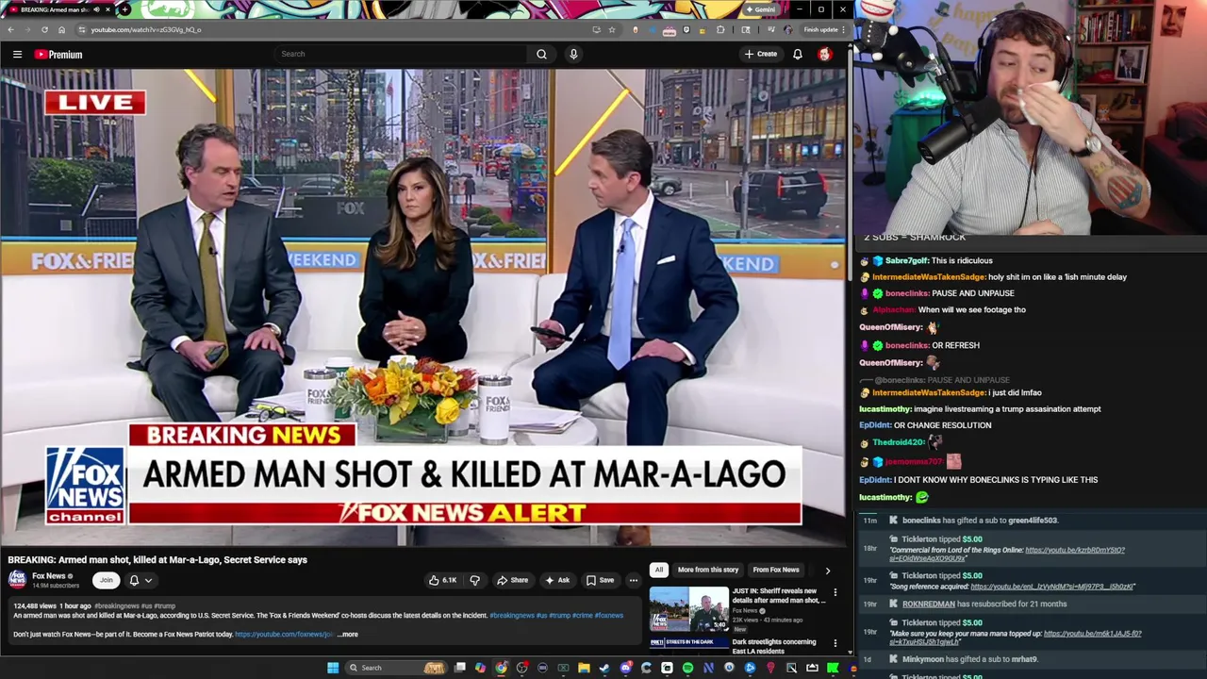This screenshot has width=1207, height=679.
Task: Open the JUST IN Sheriff video thumbnail
Action: 688,609
